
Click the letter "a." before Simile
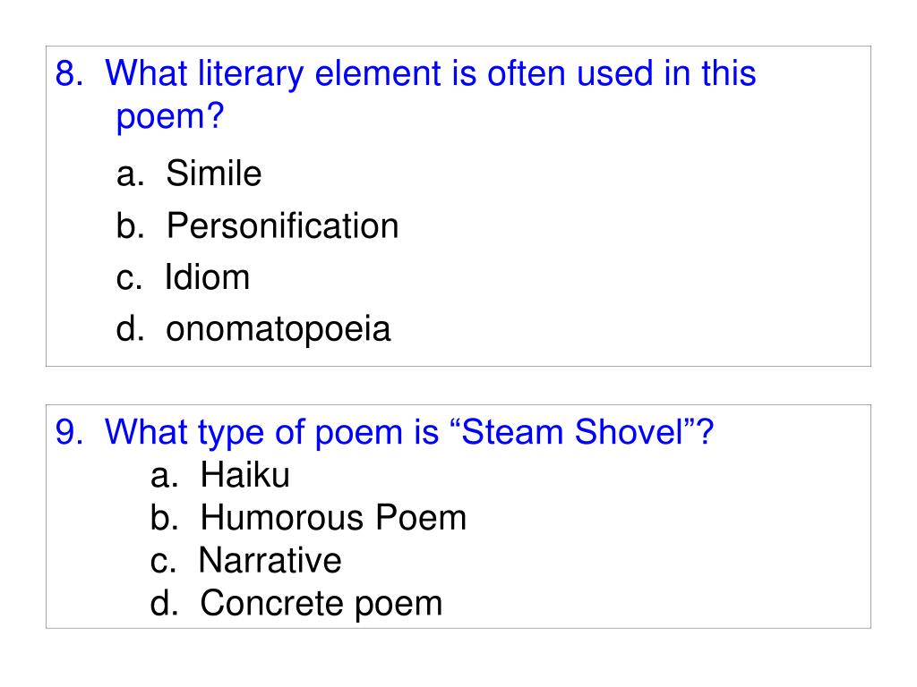[130, 175]
